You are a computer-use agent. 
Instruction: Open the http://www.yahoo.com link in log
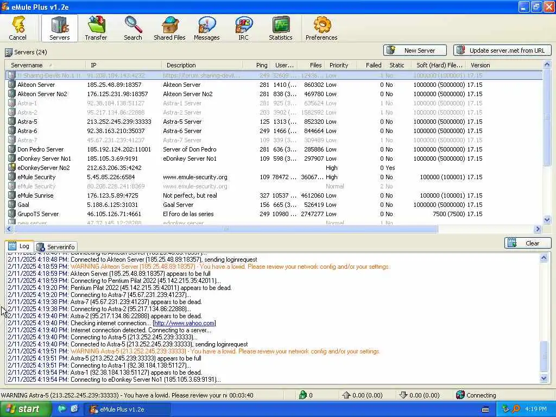coord(184,323)
